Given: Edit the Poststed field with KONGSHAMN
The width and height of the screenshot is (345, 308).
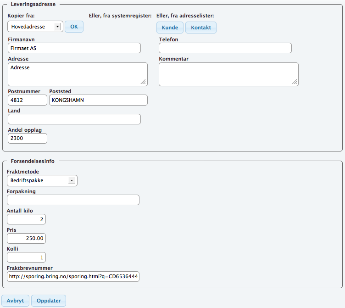Looking at the screenshot, I should pos(98,100).
